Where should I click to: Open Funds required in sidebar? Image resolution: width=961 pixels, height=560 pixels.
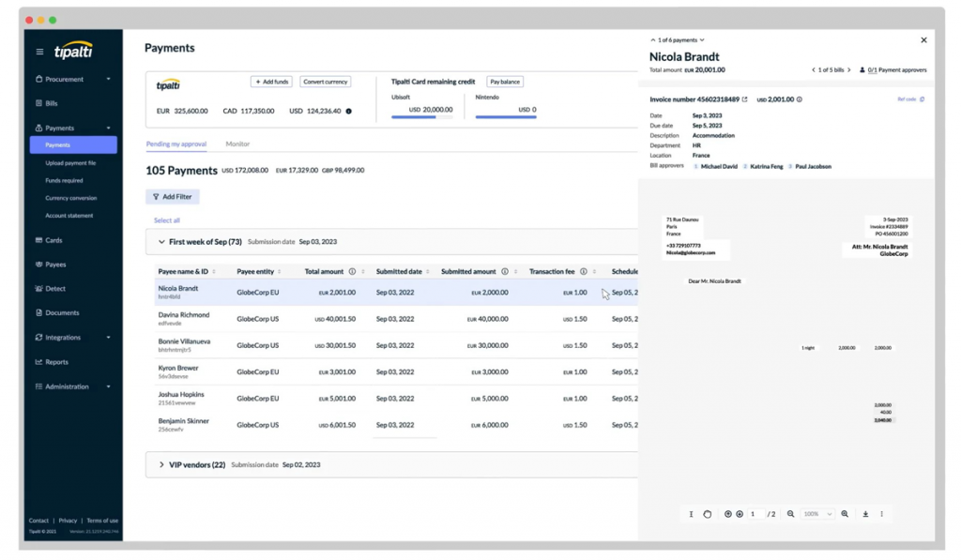point(64,180)
